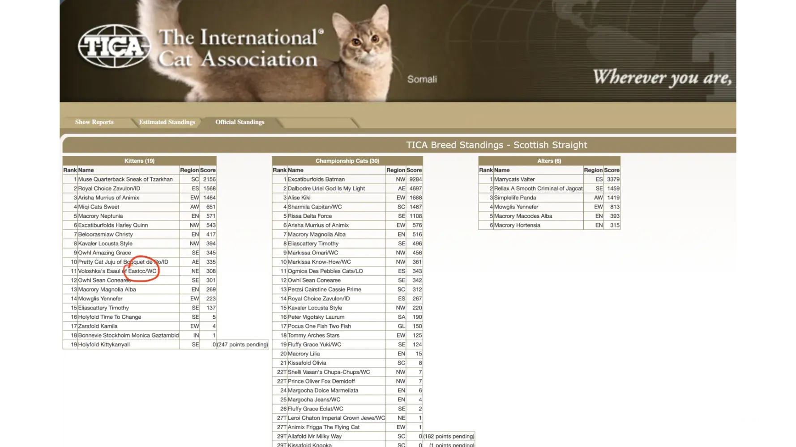
Task: Click the Alters (6) table header
Action: [x=549, y=161]
